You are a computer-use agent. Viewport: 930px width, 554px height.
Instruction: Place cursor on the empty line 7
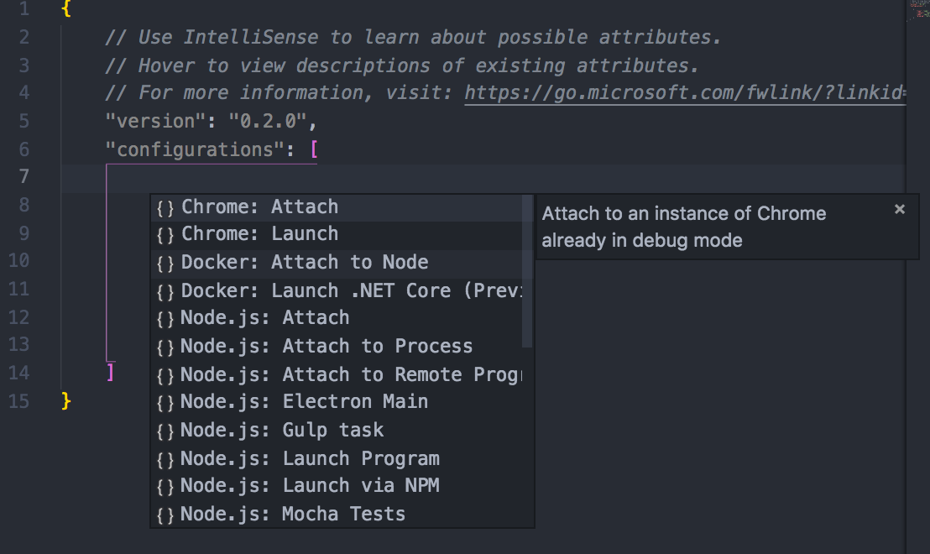[504, 177]
